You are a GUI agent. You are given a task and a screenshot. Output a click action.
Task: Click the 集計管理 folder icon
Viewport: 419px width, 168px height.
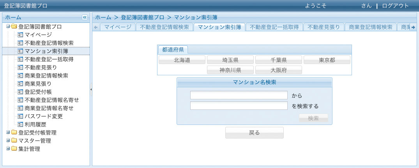[x=14, y=149]
